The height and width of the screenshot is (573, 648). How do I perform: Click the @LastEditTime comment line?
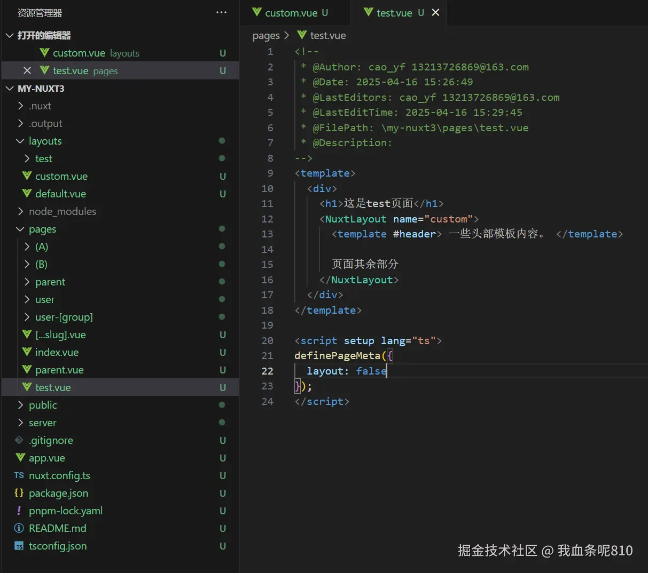pos(411,112)
